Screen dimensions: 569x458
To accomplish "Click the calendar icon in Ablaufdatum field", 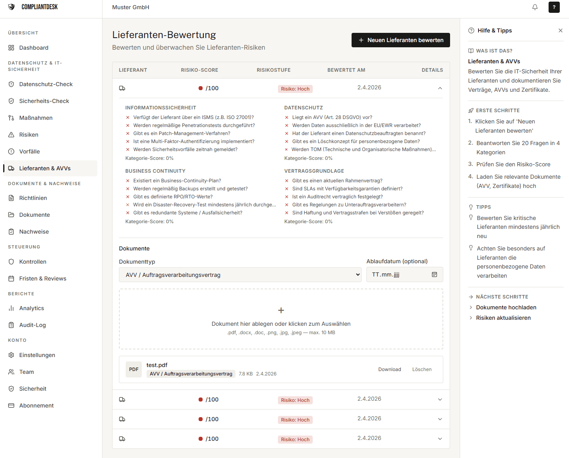I will (x=434, y=274).
